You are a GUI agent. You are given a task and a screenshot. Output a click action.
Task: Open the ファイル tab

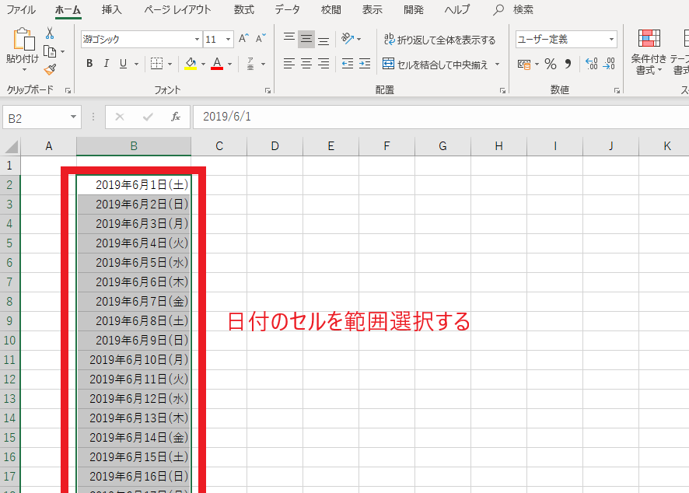21,9
